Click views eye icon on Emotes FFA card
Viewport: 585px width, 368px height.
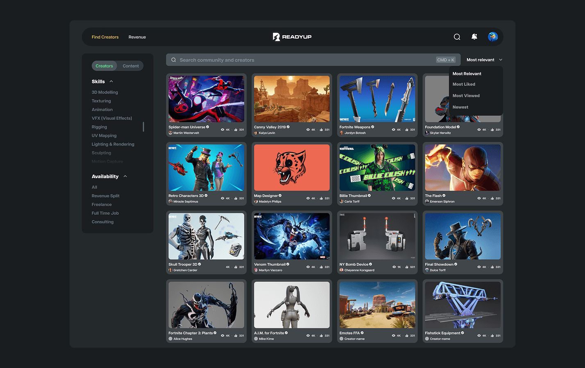tap(394, 336)
